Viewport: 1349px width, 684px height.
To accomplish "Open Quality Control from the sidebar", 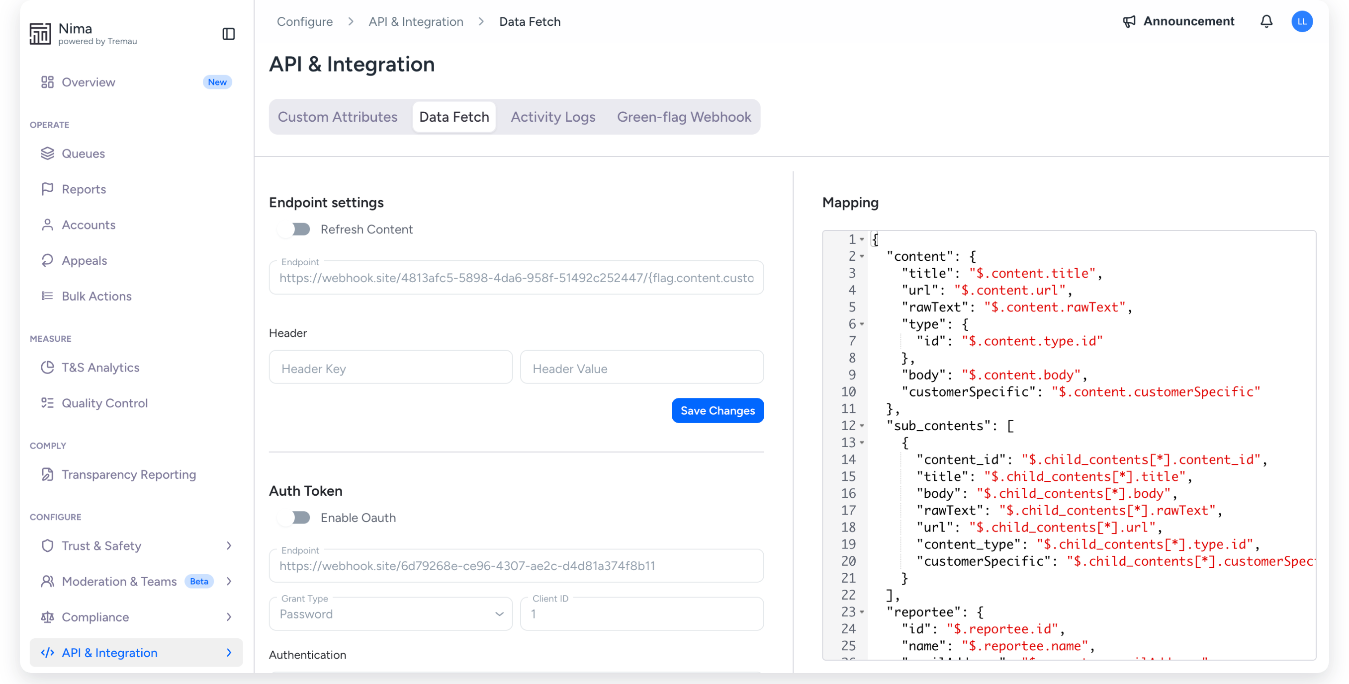I will coord(136,403).
